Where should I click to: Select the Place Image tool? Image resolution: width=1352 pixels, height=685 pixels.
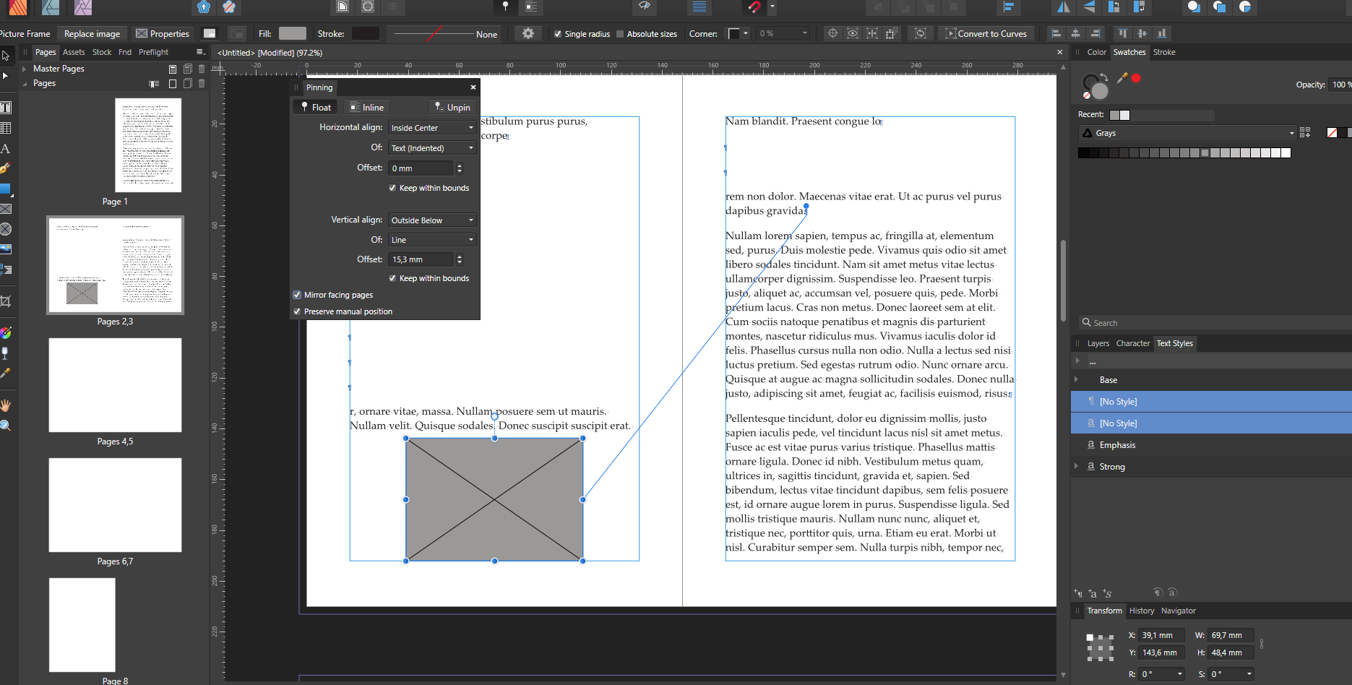5,249
